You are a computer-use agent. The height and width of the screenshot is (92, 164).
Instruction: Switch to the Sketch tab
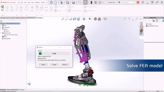(x=13, y=18)
